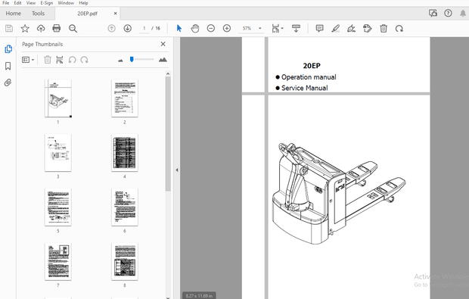469x299 pixels.
Task: Click thumbnails panel scroll up arrow
Action: pyautogui.click(x=168, y=73)
